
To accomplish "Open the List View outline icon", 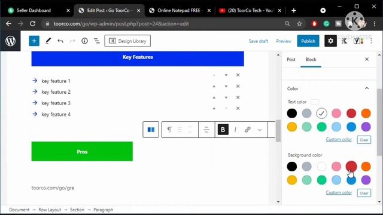I will (x=97, y=41).
